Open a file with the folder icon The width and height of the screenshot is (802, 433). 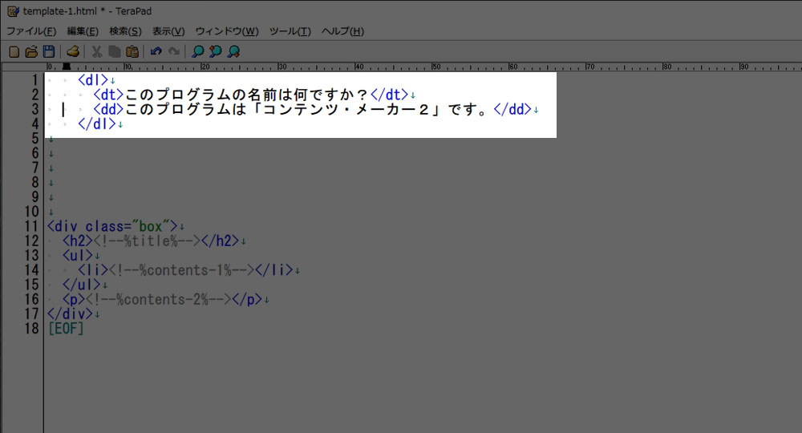(31, 51)
